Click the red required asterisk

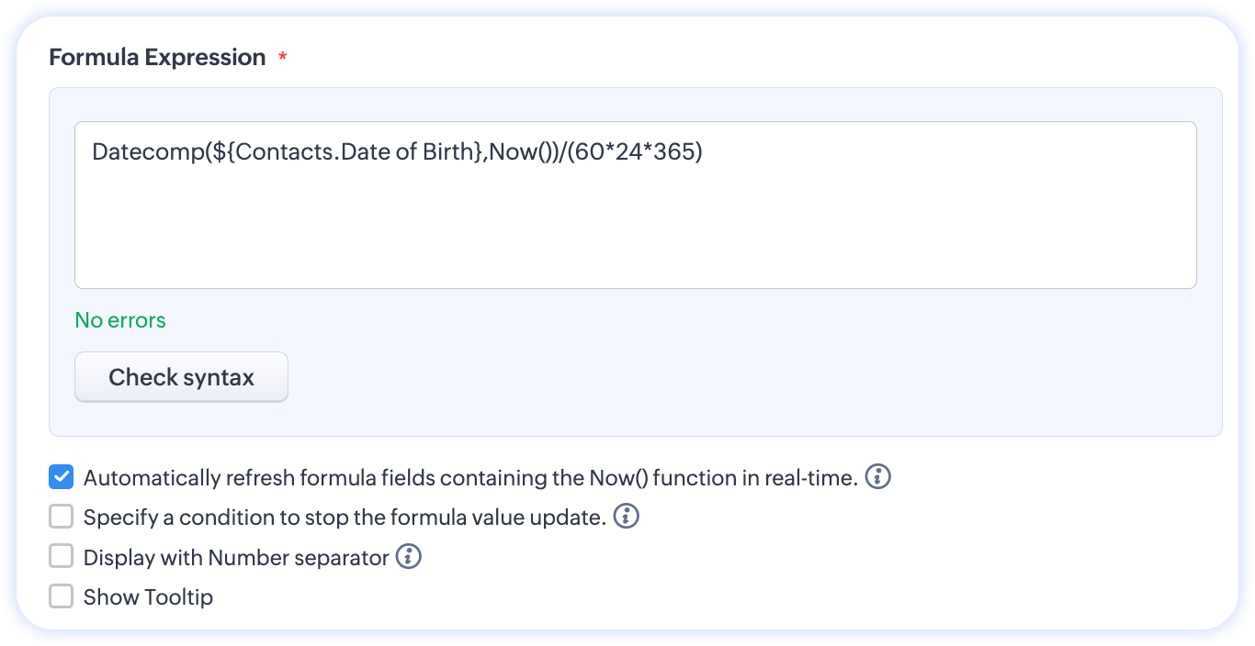(x=283, y=59)
